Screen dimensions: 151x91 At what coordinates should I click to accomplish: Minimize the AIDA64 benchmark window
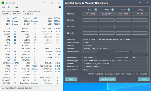[140, 3]
